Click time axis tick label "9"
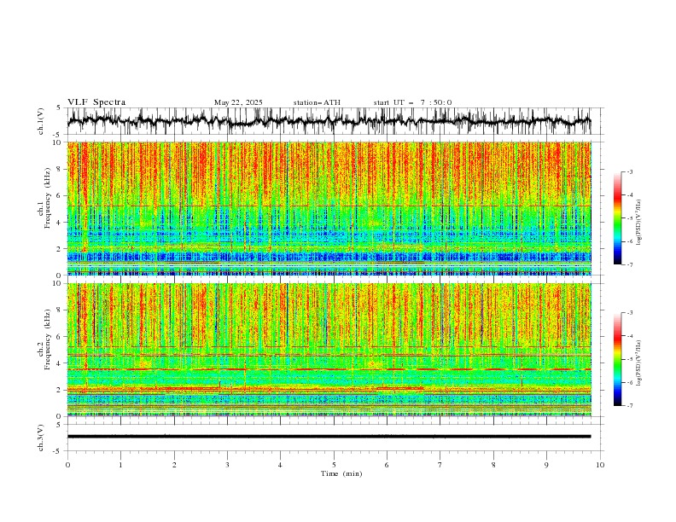The width and height of the screenshot is (676, 522). [546, 465]
